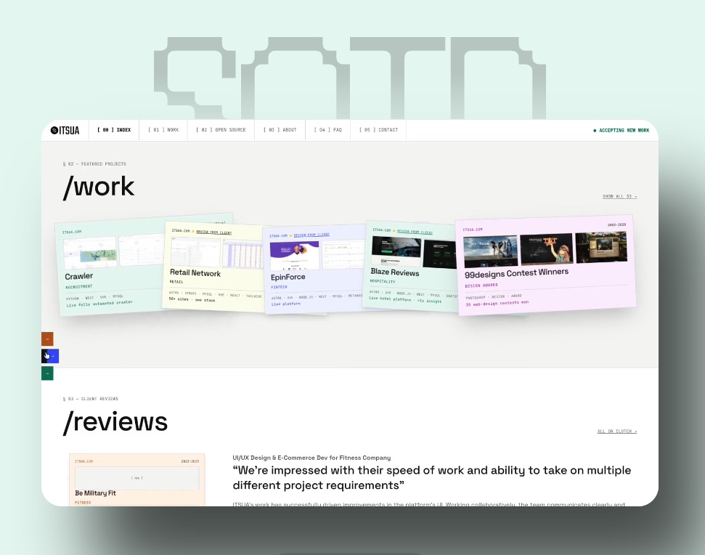Click the middle 99designs winner image
705x555 pixels.
(x=546, y=248)
